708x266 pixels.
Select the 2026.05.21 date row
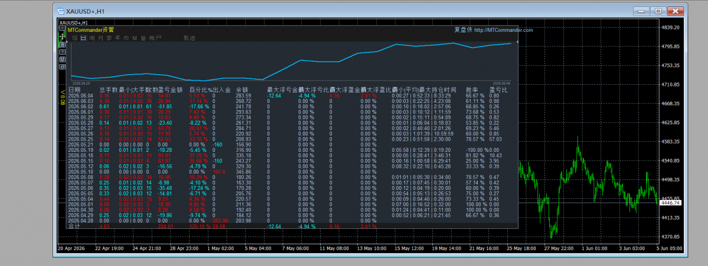(80, 145)
